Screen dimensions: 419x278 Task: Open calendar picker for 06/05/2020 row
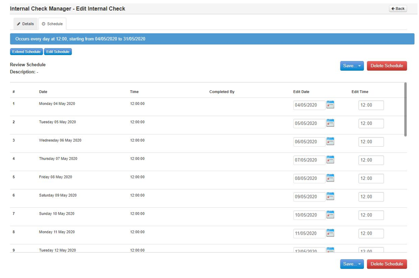[x=330, y=141]
